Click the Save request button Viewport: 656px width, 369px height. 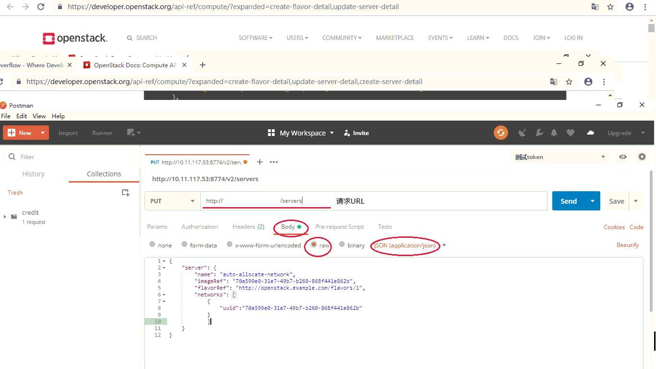click(617, 201)
